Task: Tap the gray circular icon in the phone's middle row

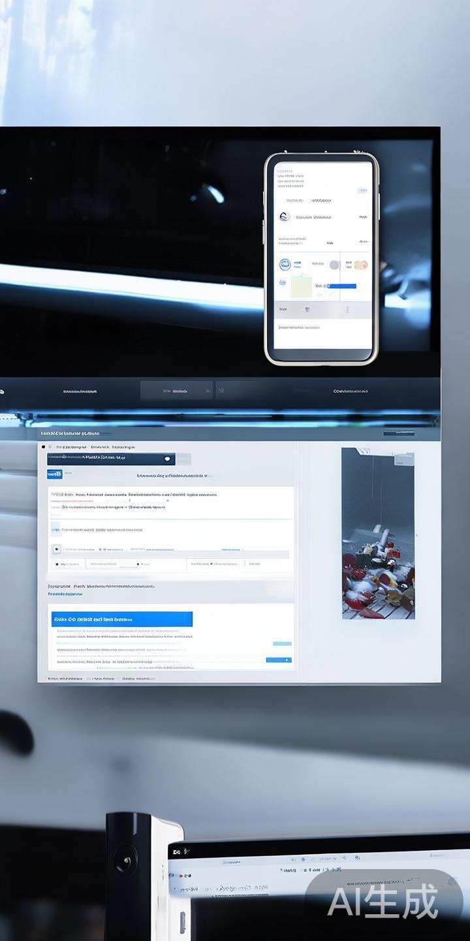Action: click(x=334, y=265)
